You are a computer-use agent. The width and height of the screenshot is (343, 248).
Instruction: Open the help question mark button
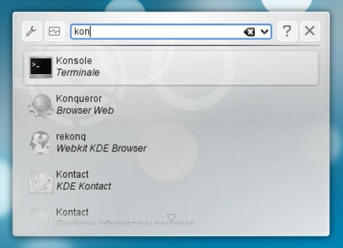point(287,31)
